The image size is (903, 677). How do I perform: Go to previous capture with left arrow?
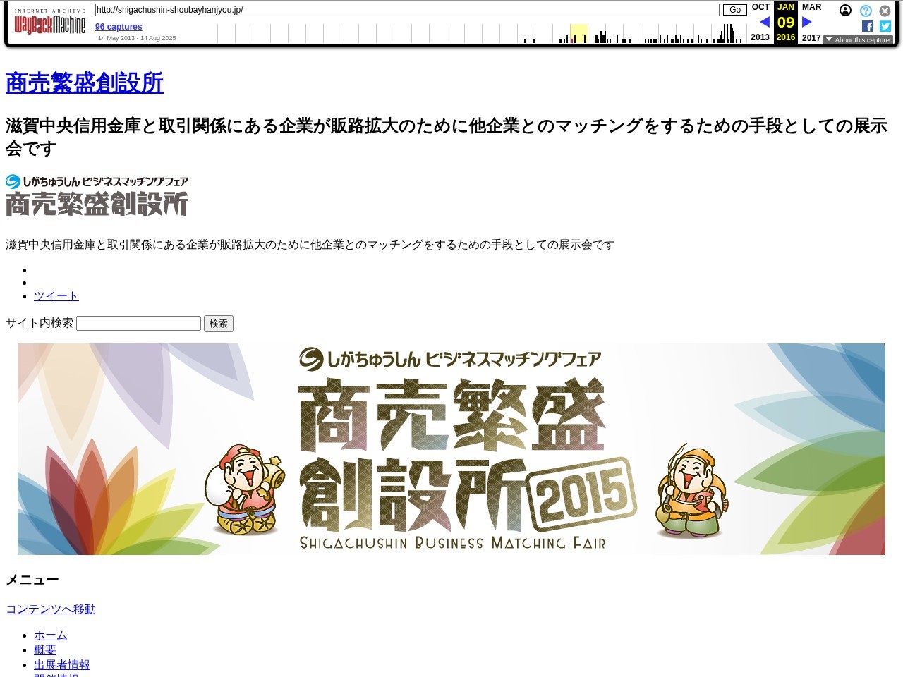764,22
